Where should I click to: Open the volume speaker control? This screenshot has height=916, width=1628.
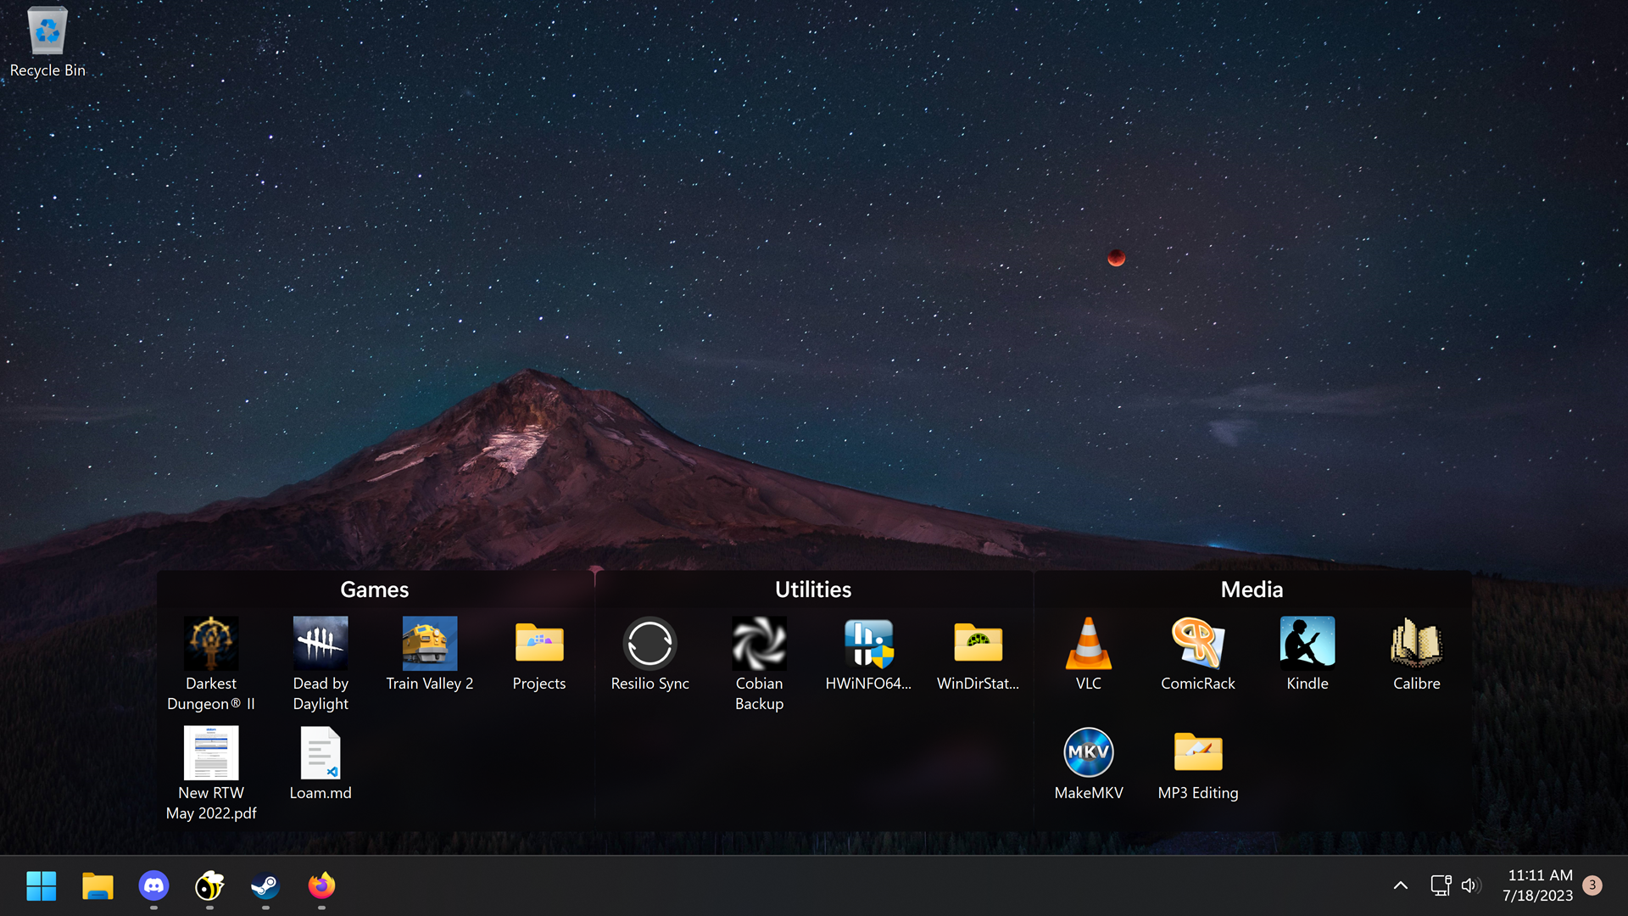1470,885
